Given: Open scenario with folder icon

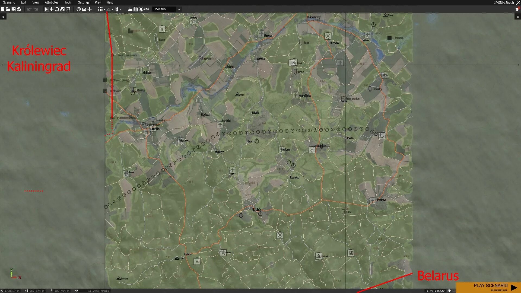Looking at the screenshot, I should click(8, 9).
